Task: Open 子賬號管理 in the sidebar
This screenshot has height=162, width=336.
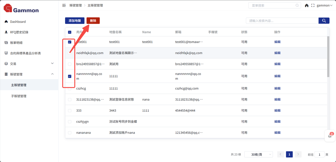Action: coord(19,96)
